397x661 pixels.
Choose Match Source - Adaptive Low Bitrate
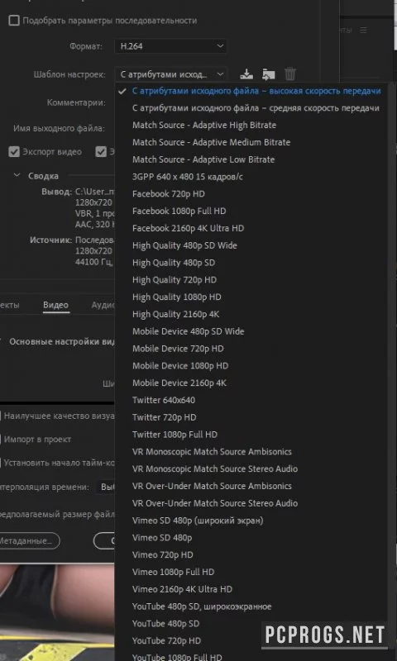pyautogui.click(x=203, y=159)
